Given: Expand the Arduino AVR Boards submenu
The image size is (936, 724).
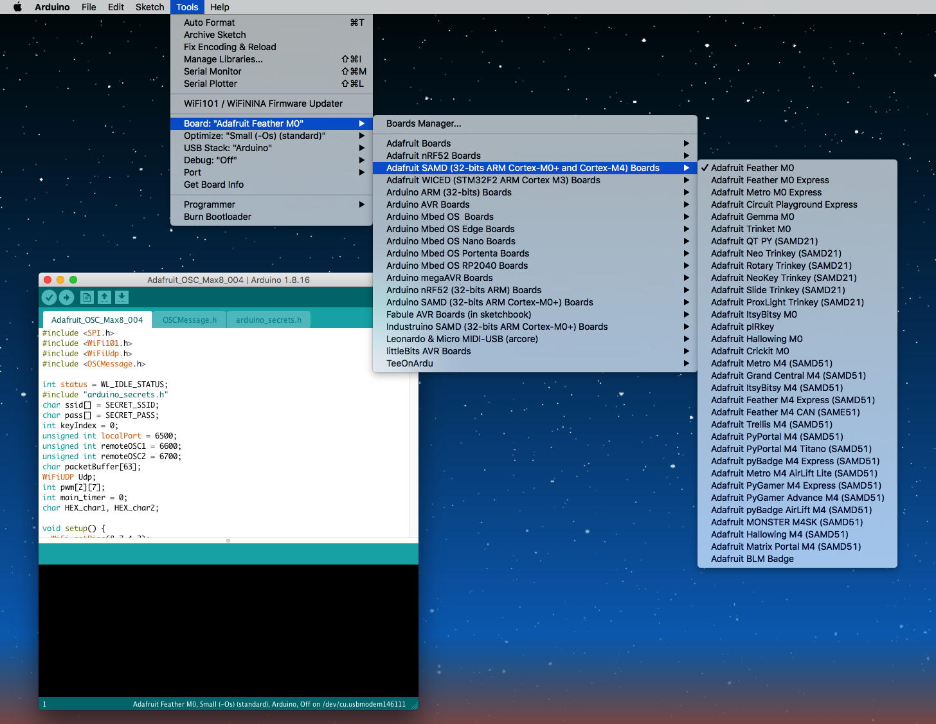Looking at the screenshot, I should click(428, 204).
